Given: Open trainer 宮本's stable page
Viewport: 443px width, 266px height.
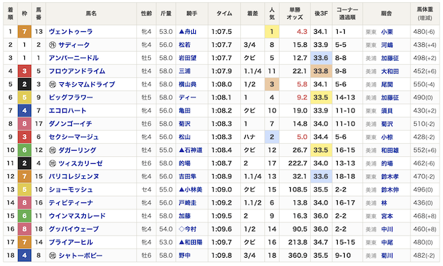Looking at the screenshot, I should [387, 216].
